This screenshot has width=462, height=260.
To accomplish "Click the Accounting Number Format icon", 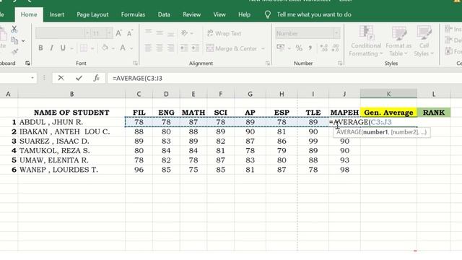I will coord(281,48).
